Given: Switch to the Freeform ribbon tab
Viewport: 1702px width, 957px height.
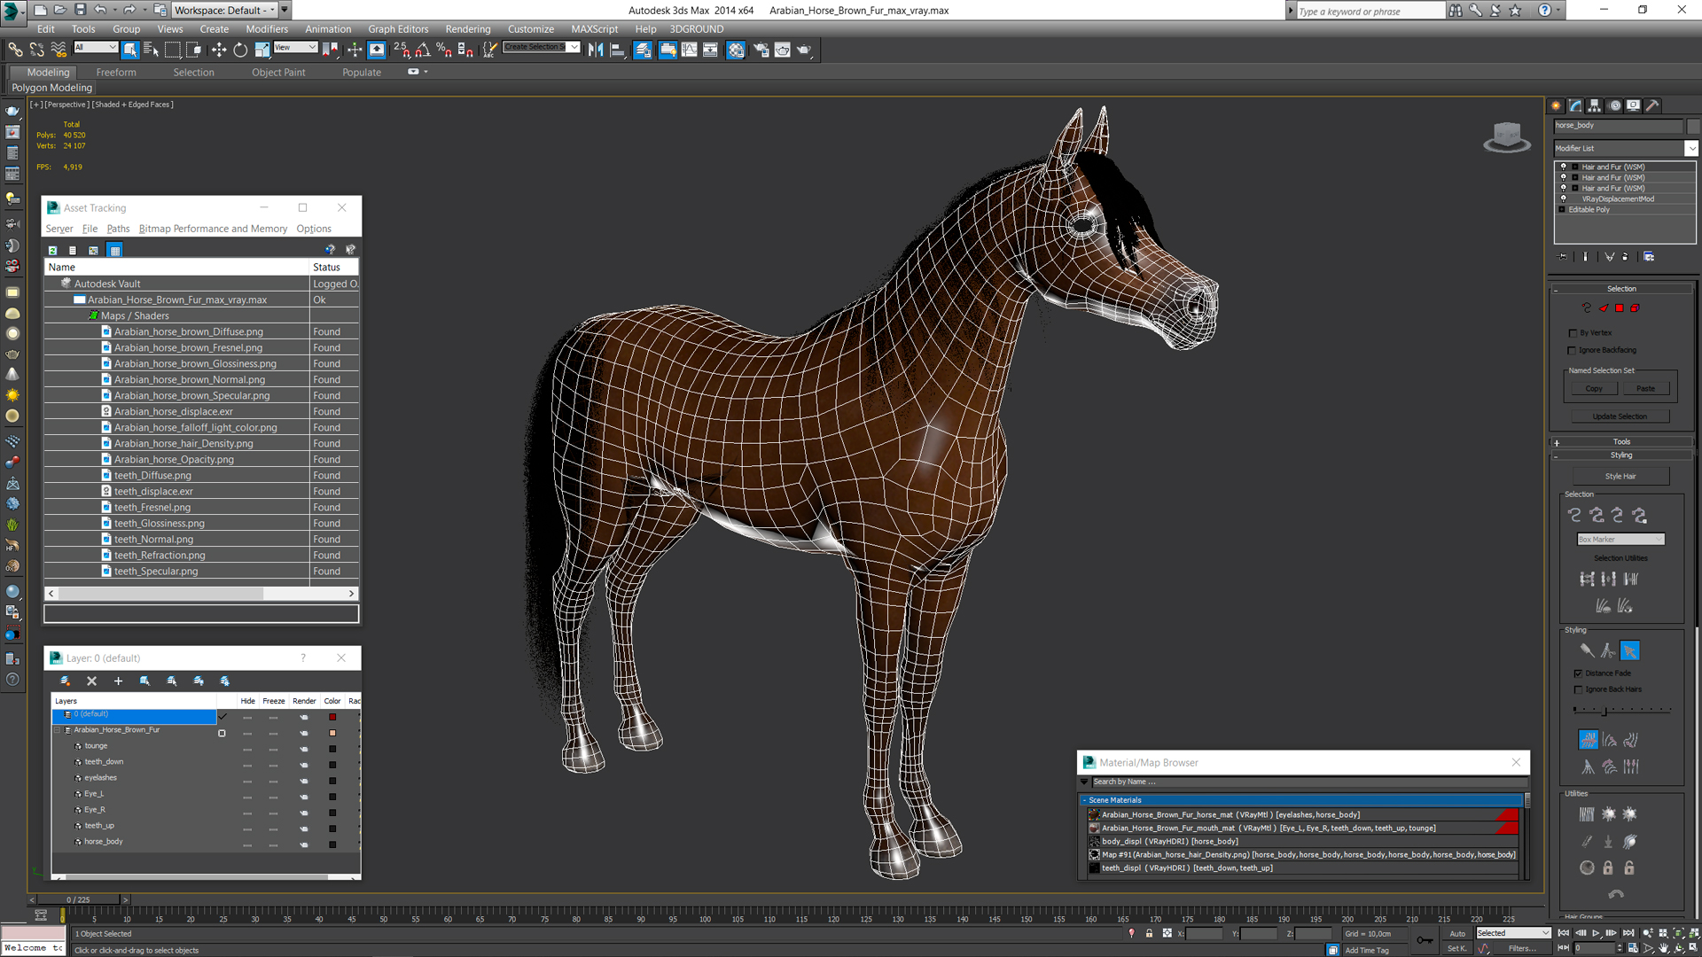Looking at the screenshot, I should click(116, 72).
